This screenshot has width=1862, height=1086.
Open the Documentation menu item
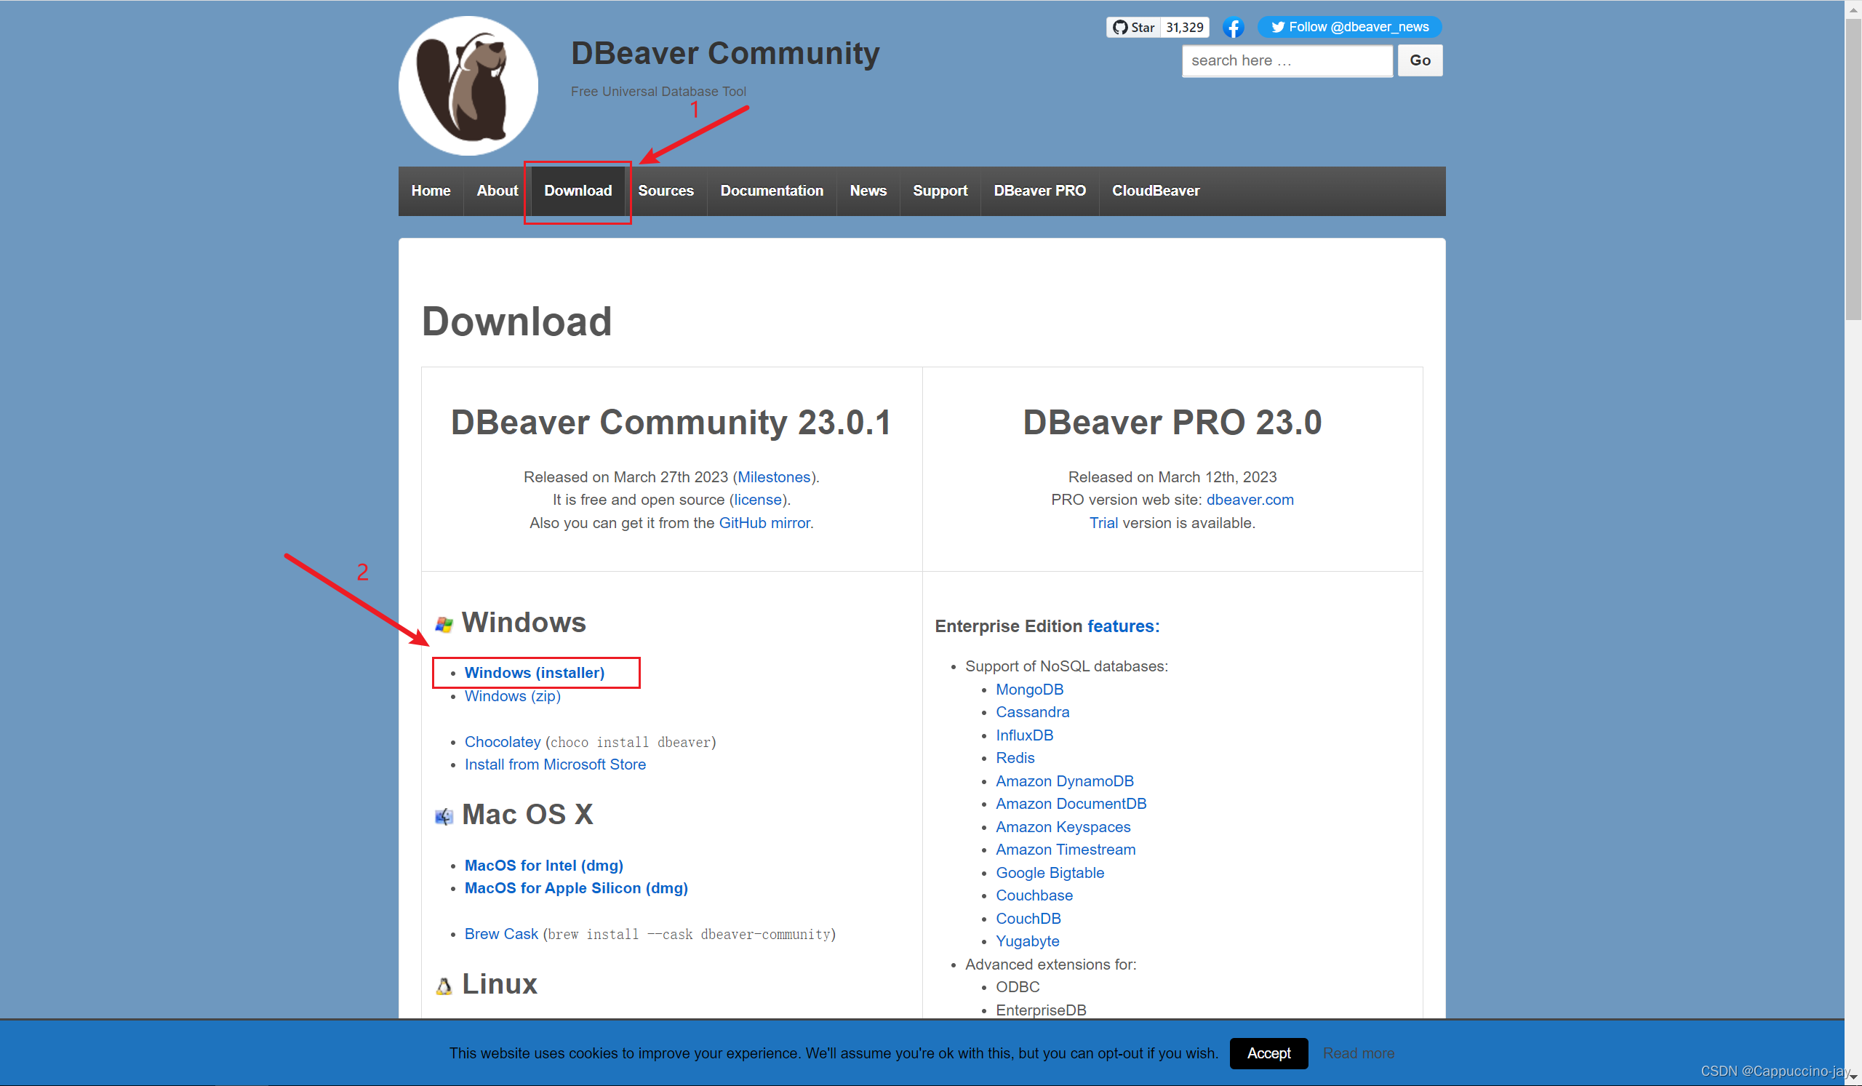tap(772, 191)
